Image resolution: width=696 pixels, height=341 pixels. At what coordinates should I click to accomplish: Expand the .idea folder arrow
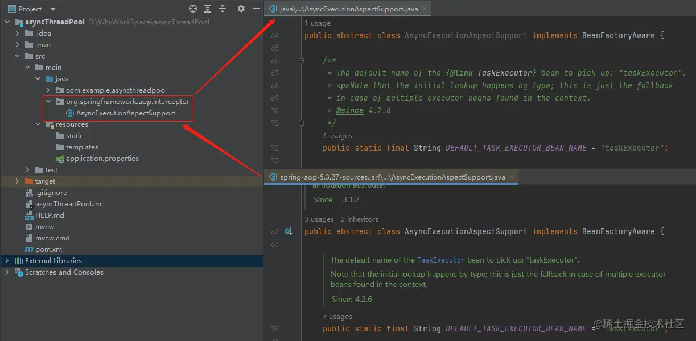coord(18,34)
